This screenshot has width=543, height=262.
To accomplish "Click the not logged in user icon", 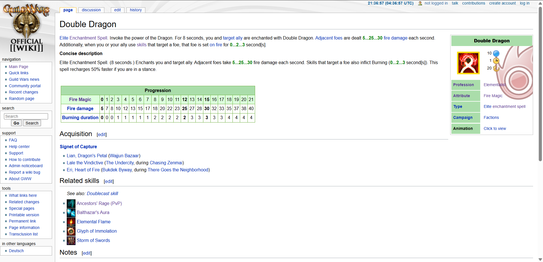I will tap(420, 3).
